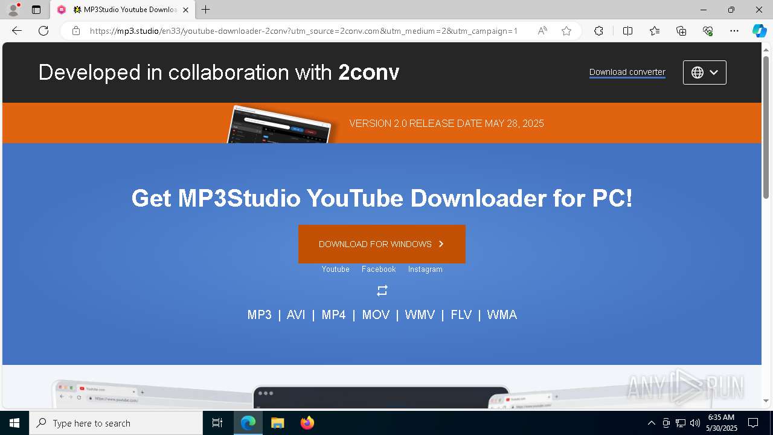Open the volume tray icon

pos(695,423)
